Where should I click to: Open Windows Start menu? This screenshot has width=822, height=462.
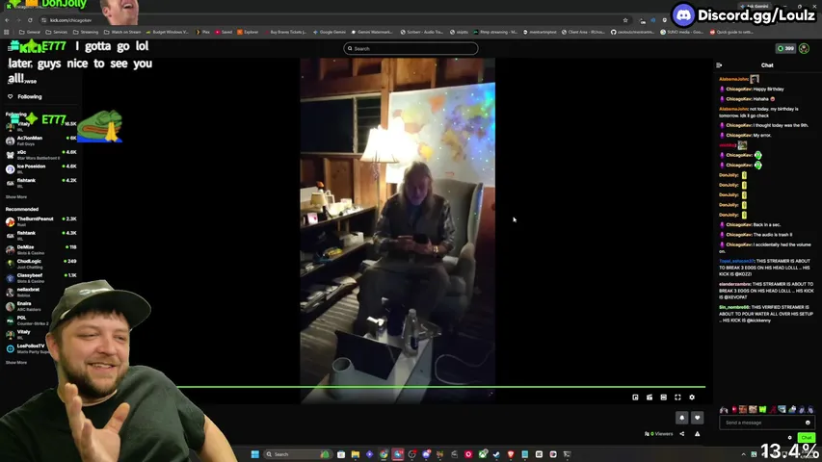coord(254,454)
